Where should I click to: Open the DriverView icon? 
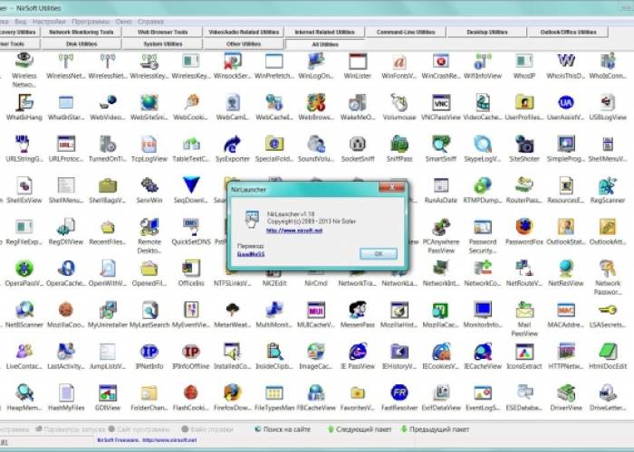(566, 393)
